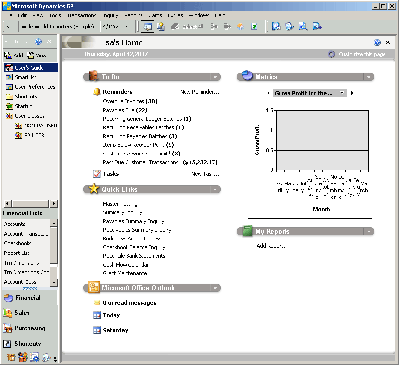Screen dimensions: 399x365
Task: Open Payables Due (22) reminder
Action: coord(125,110)
